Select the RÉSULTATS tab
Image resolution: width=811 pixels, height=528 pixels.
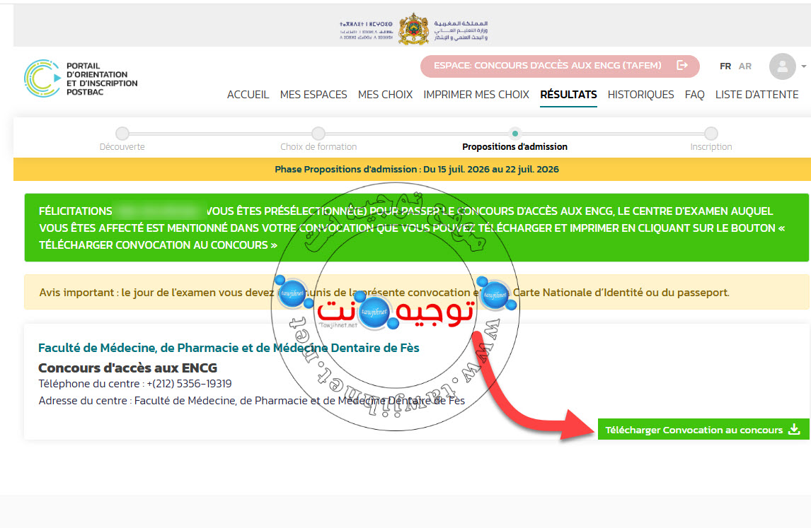pos(568,95)
